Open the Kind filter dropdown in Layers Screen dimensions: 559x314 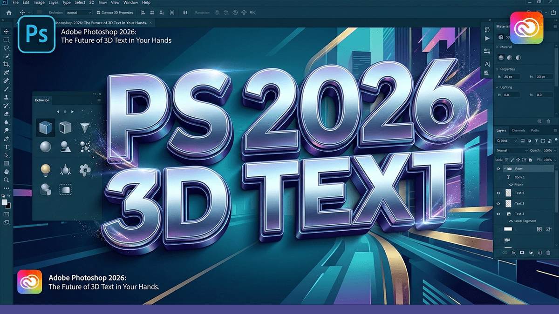coord(506,141)
